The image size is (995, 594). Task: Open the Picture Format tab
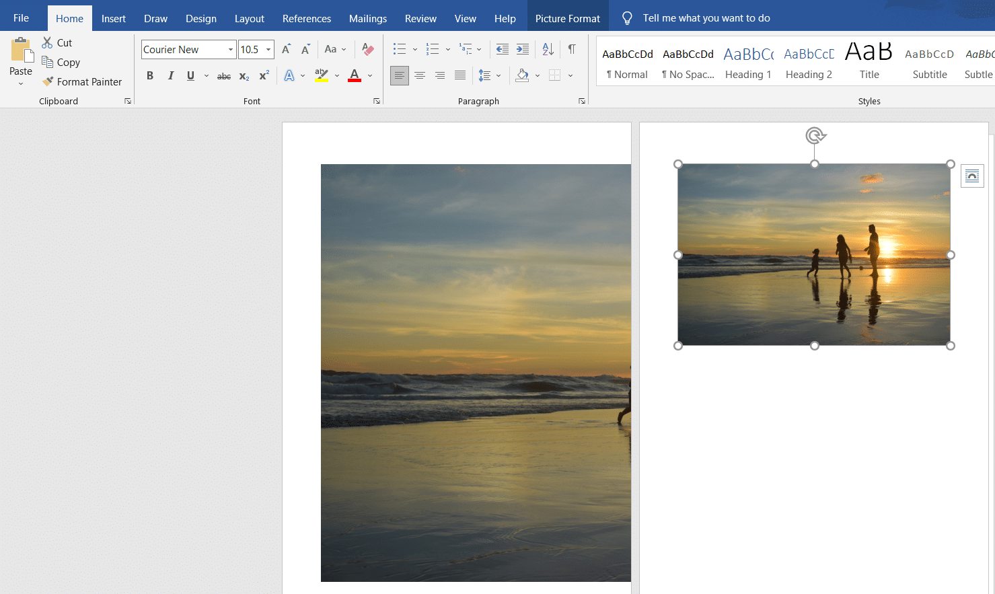tap(568, 19)
